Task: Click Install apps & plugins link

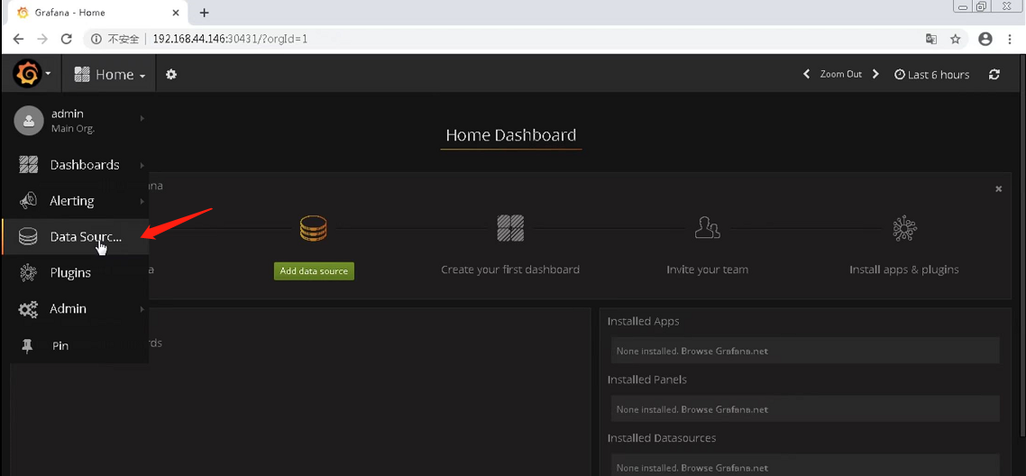Action: 904,270
